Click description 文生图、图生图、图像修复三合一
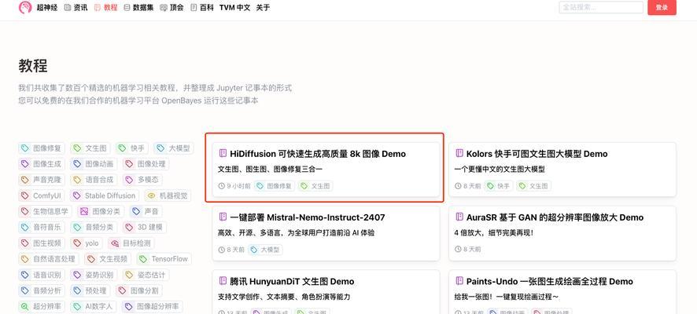This screenshot has width=697, height=314. click(271, 169)
